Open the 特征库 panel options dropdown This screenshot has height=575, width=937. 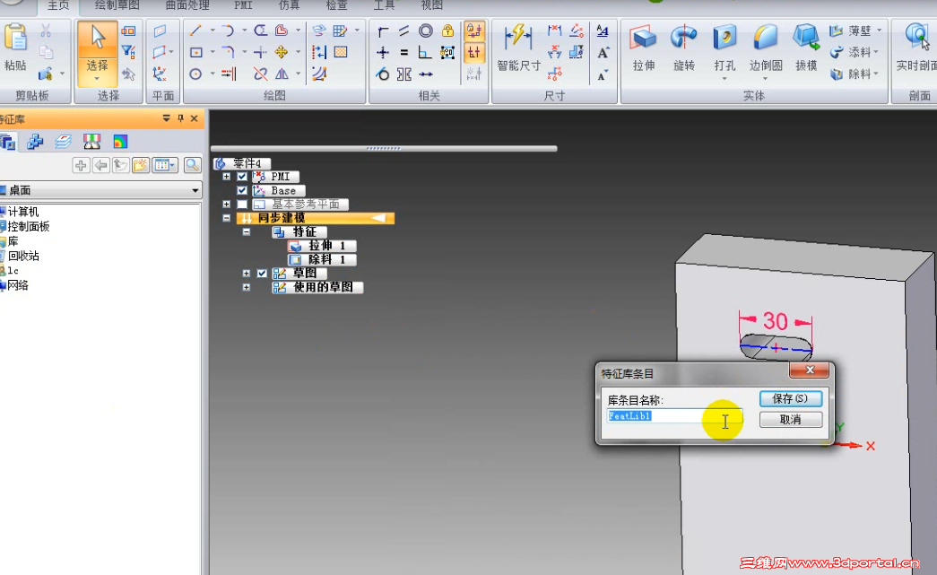point(166,118)
